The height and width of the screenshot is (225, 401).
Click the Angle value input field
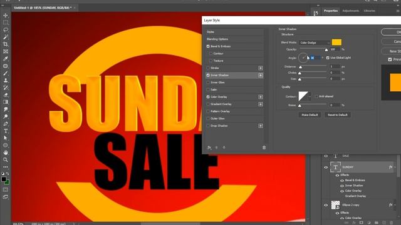315,58
